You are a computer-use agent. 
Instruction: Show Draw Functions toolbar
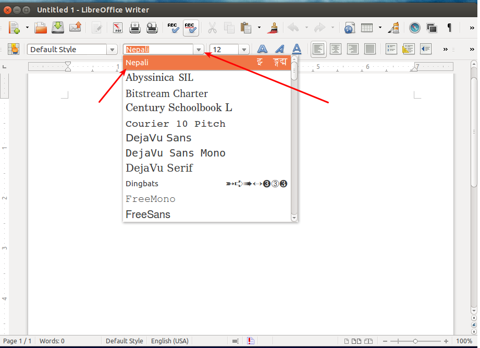coord(393,28)
